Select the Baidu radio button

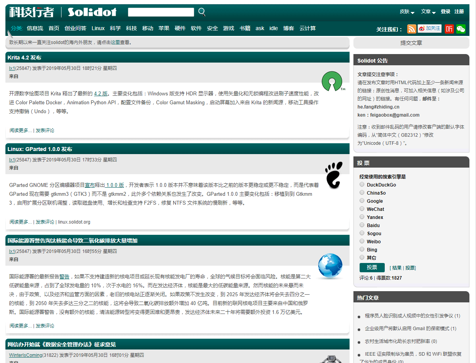(362, 225)
